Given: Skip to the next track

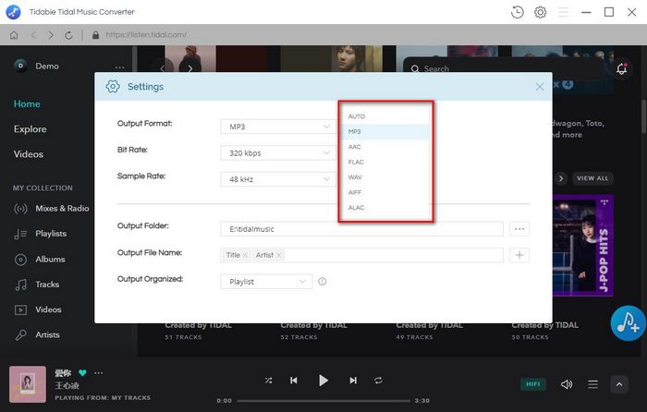Looking at the screenshot, I should point(353,381).
